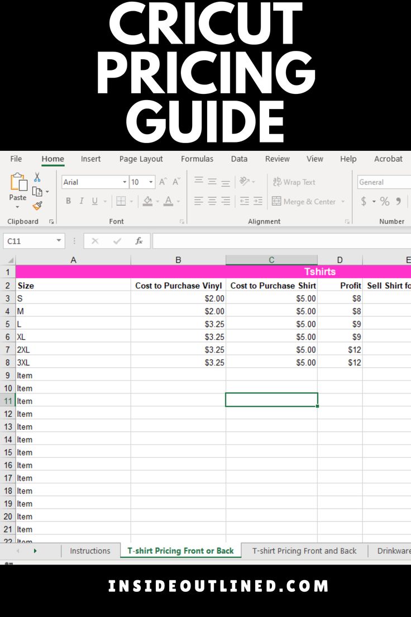
Task: Open the File menu
Action: point(16,159)
